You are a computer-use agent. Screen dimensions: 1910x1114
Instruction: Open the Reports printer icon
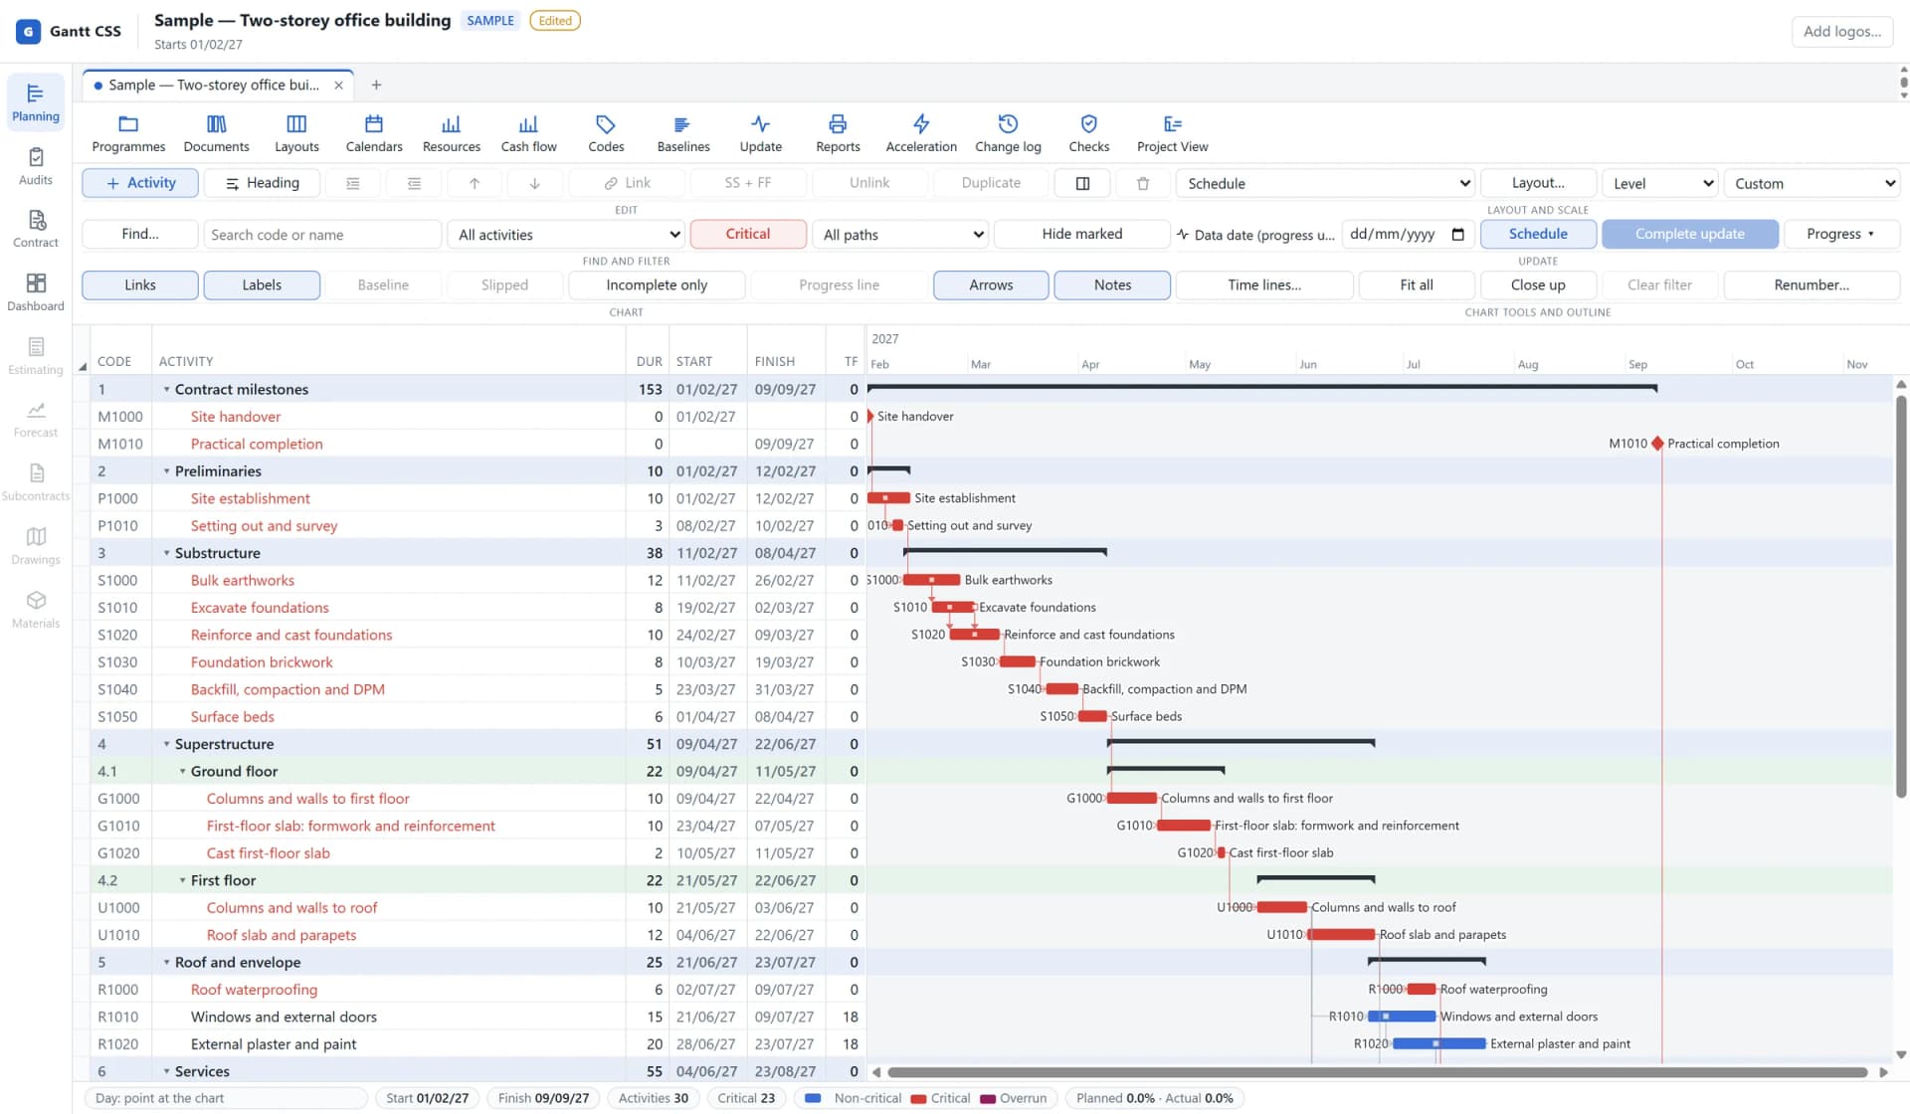pyautogui.click(x=838, y=133)
